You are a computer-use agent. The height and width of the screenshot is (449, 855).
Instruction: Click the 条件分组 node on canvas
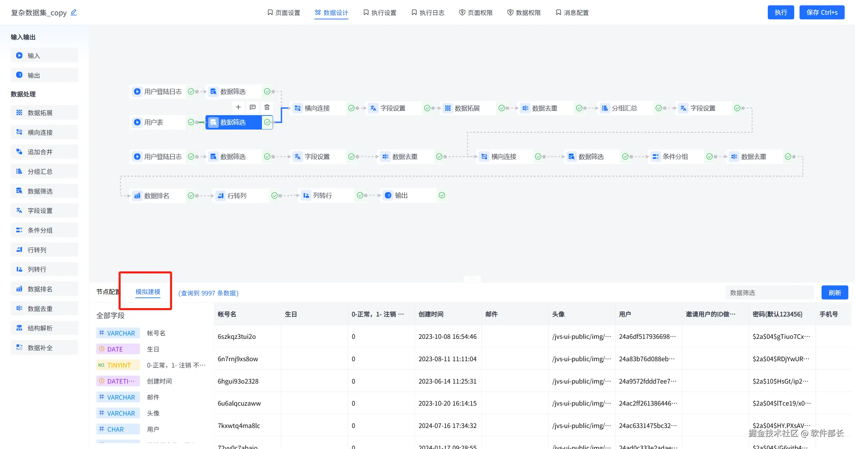pyautogui.click(x=675, y=157)
